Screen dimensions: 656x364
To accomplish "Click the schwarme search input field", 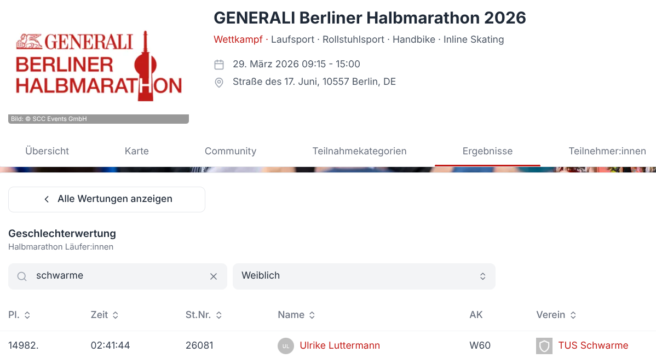I will tap(118, 276).
